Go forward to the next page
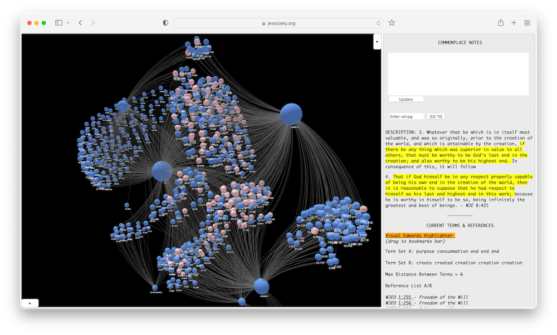Viewport: 557px width, 335px height. click(x=93, y=23)
